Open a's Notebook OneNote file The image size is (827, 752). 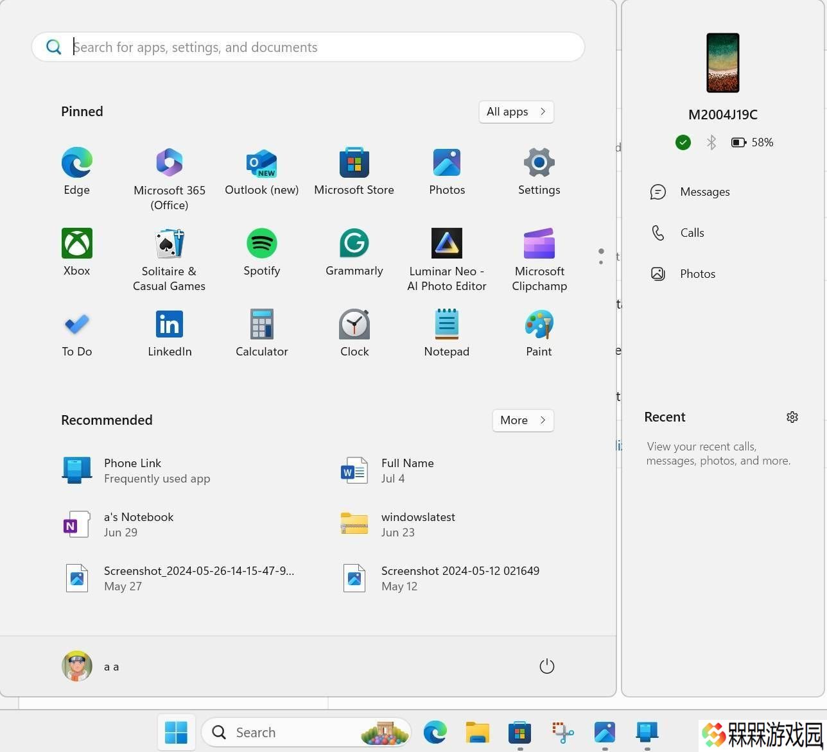118,525
